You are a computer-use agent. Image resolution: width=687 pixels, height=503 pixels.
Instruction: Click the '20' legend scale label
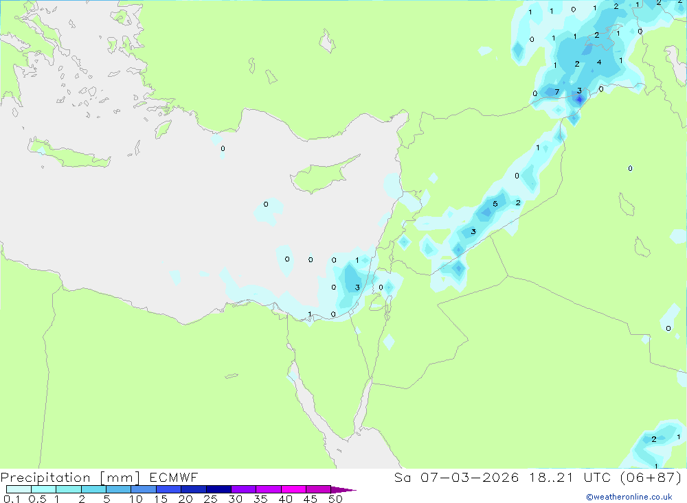(x=185, y=499)
